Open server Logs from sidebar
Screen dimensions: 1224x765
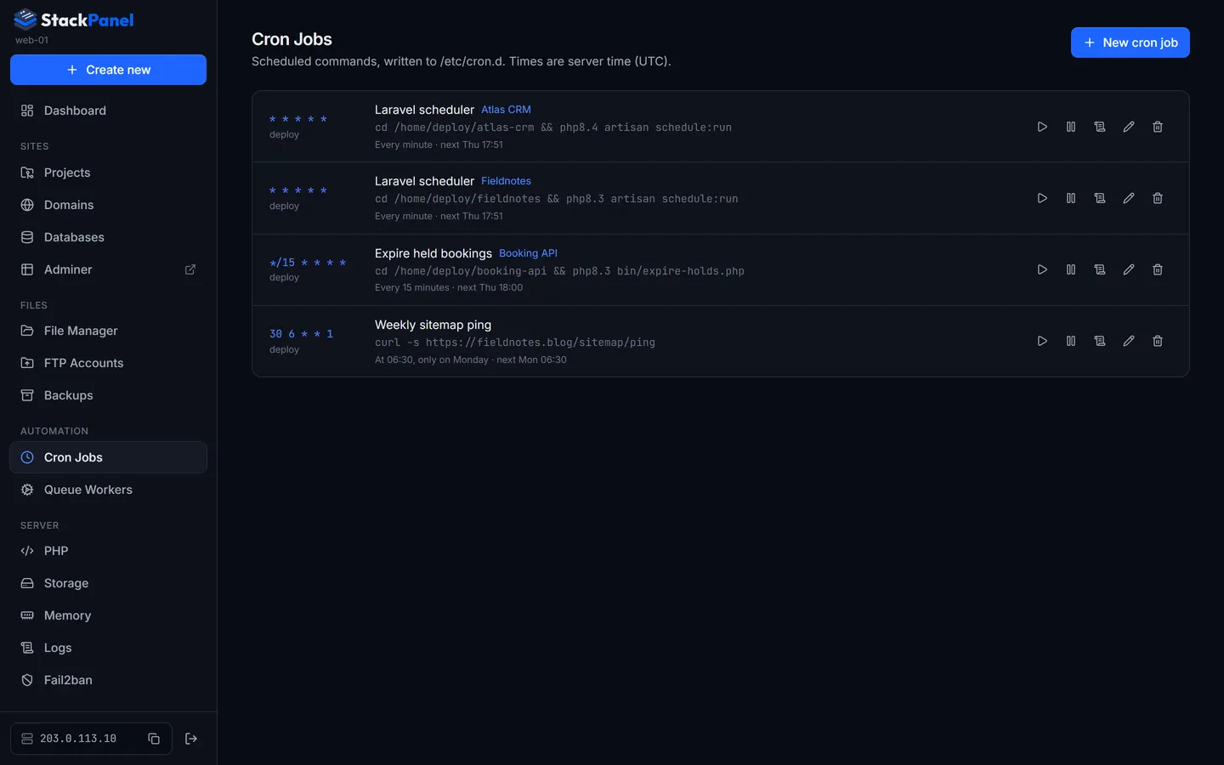108,648
